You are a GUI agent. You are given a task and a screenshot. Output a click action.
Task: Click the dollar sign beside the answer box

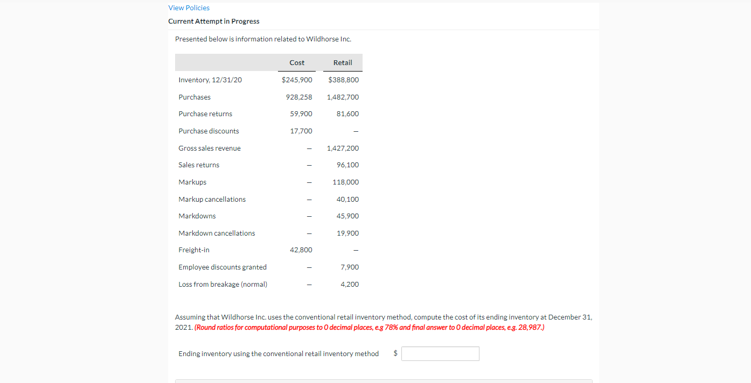point(395,352)
